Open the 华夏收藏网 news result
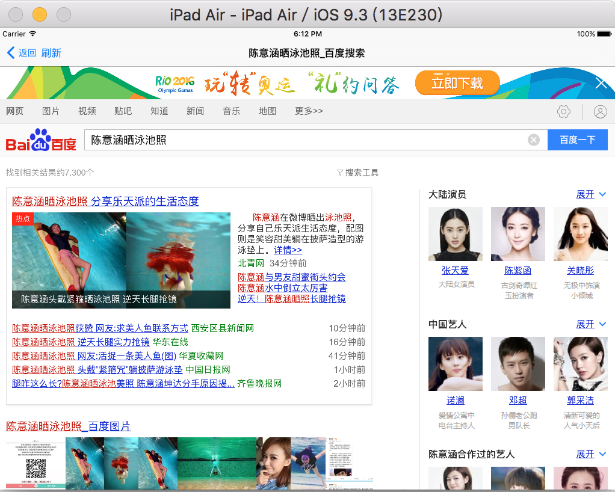The height and width of the screenshot is (492, 615). click(94, 355)
